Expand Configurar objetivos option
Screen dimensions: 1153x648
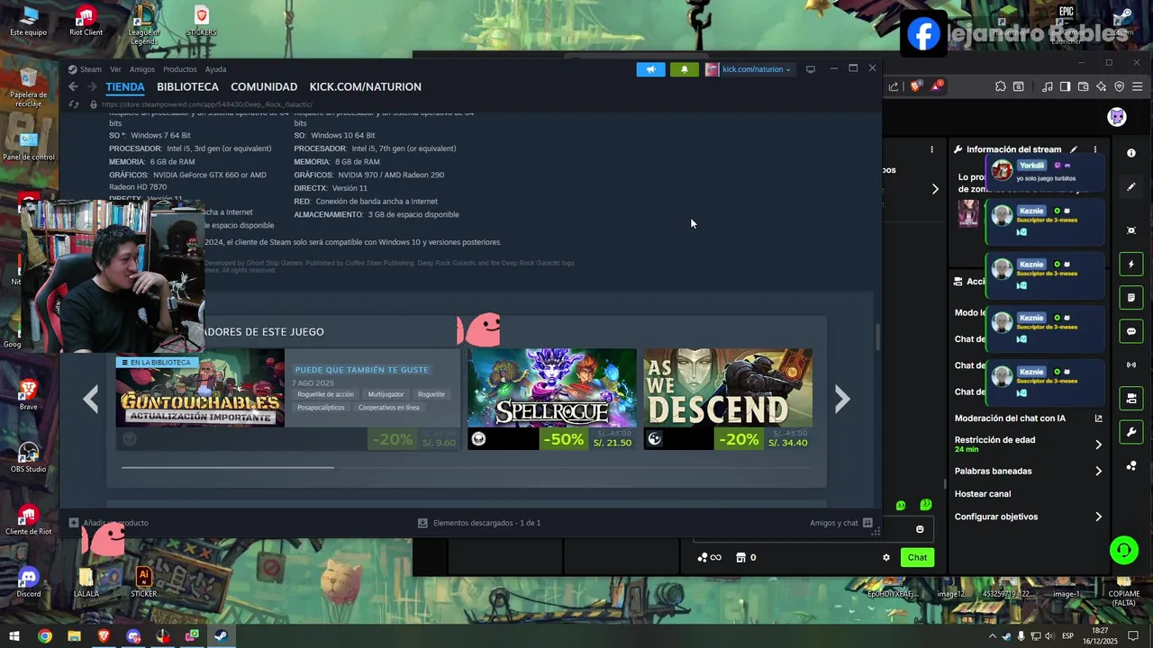click(1098, 517)
